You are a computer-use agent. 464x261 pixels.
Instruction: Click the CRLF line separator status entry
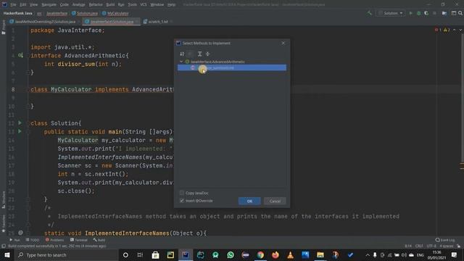[x=419, y=246]
